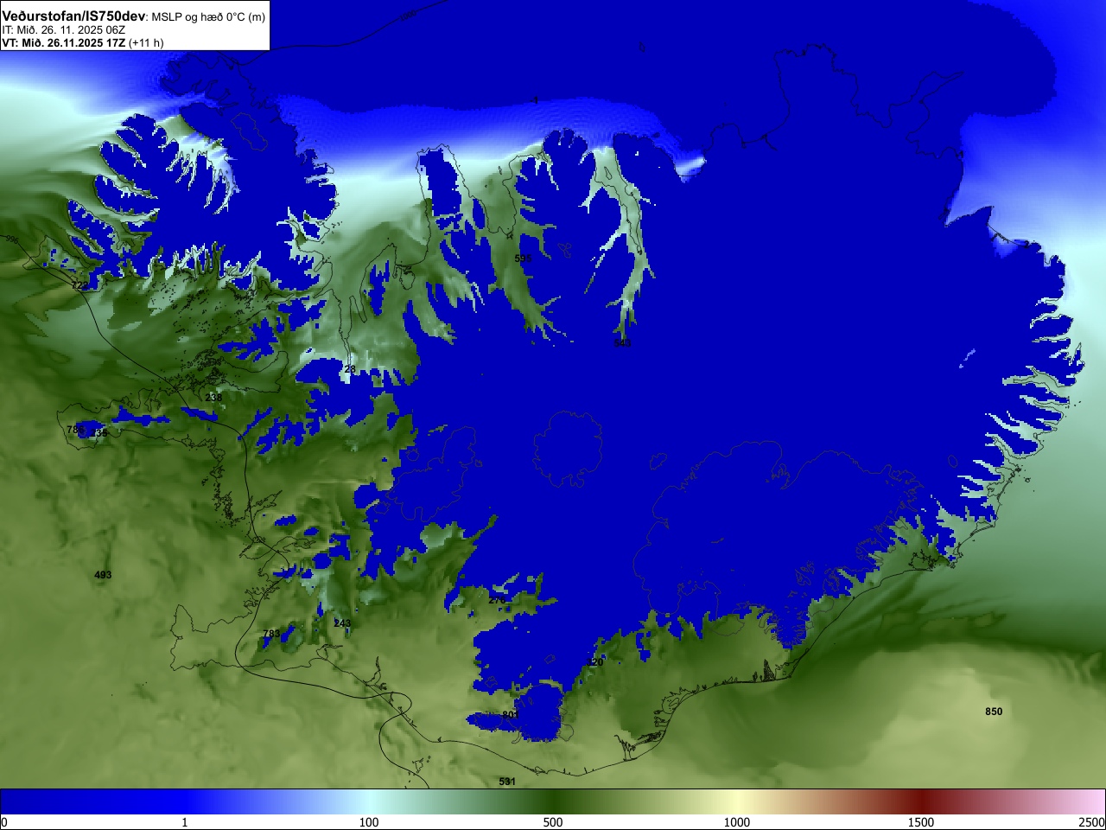Click the 1000 tick label on the color scale
The image size is (1106, 830).
tap(737, 822)
